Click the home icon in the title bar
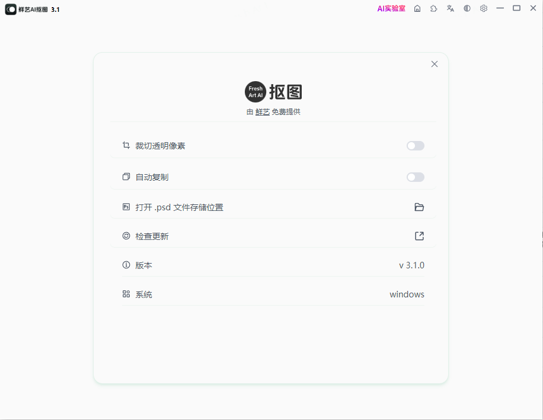This screenshot has width=543, height=420. click(417, 8)
